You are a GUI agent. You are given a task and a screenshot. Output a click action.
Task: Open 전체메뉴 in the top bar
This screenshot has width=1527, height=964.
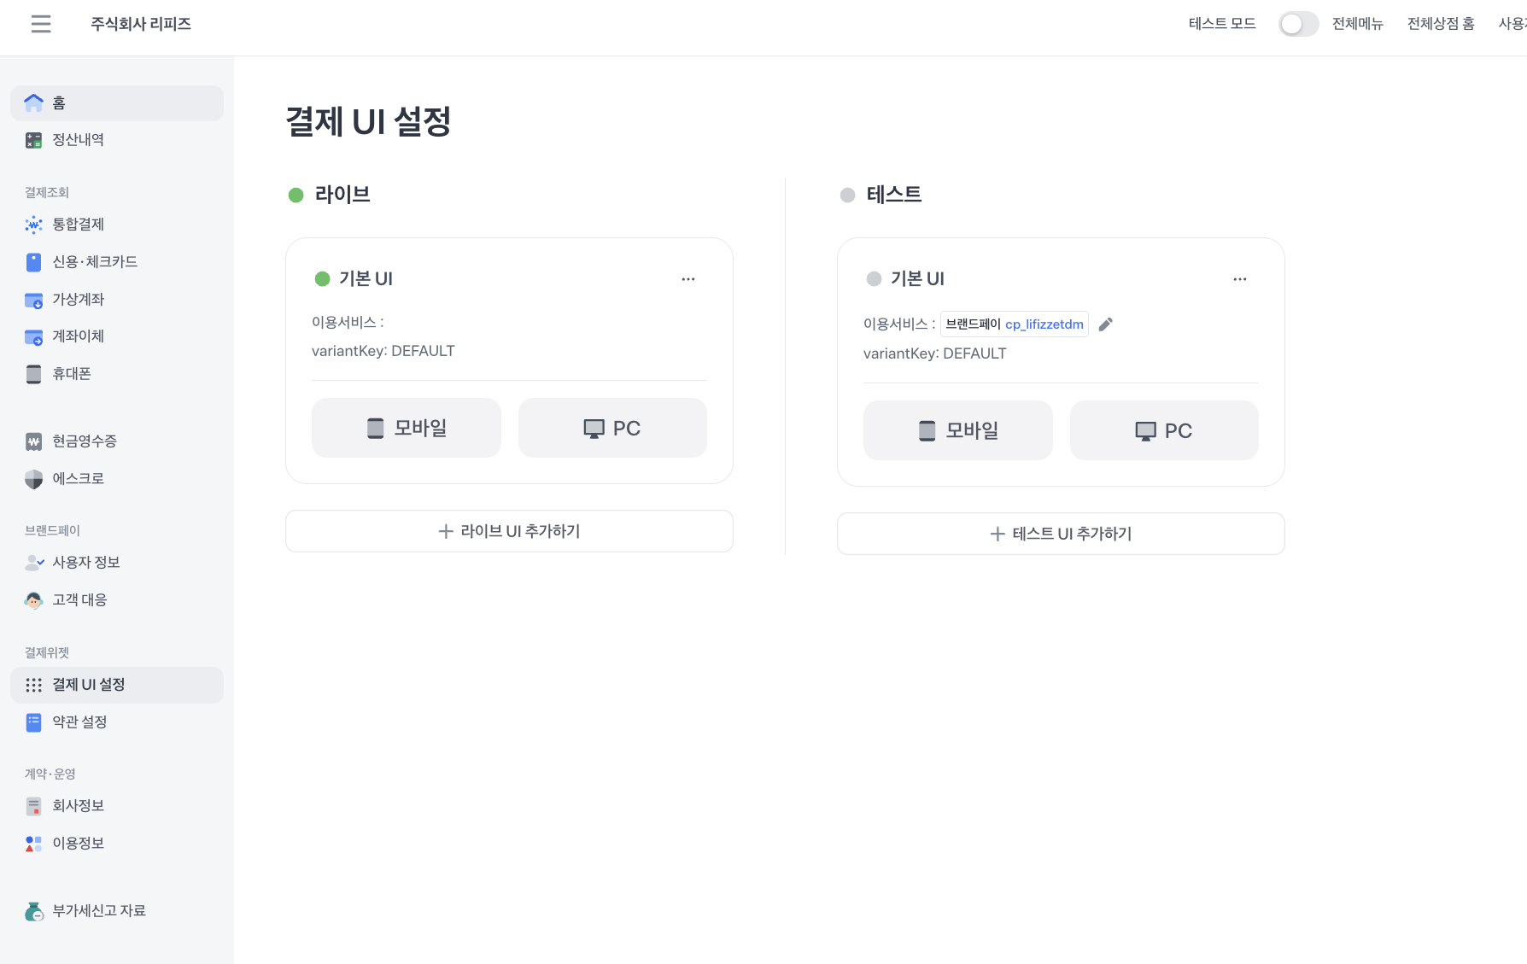pos(1357,24)
